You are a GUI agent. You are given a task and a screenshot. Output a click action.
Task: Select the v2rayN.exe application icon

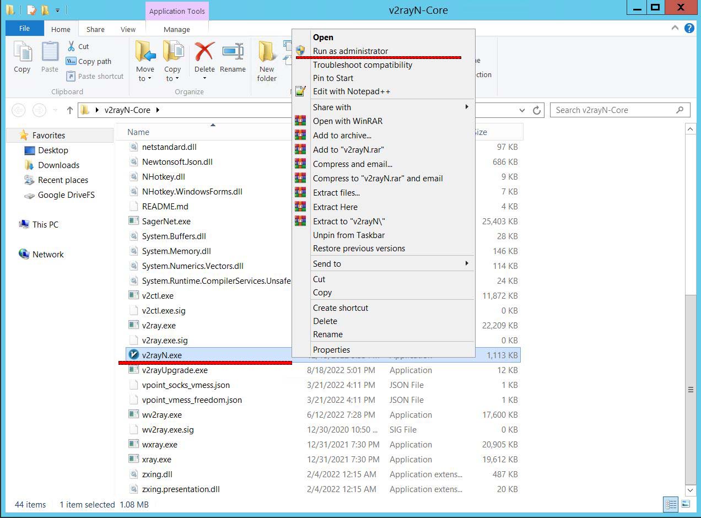[133, 355]
